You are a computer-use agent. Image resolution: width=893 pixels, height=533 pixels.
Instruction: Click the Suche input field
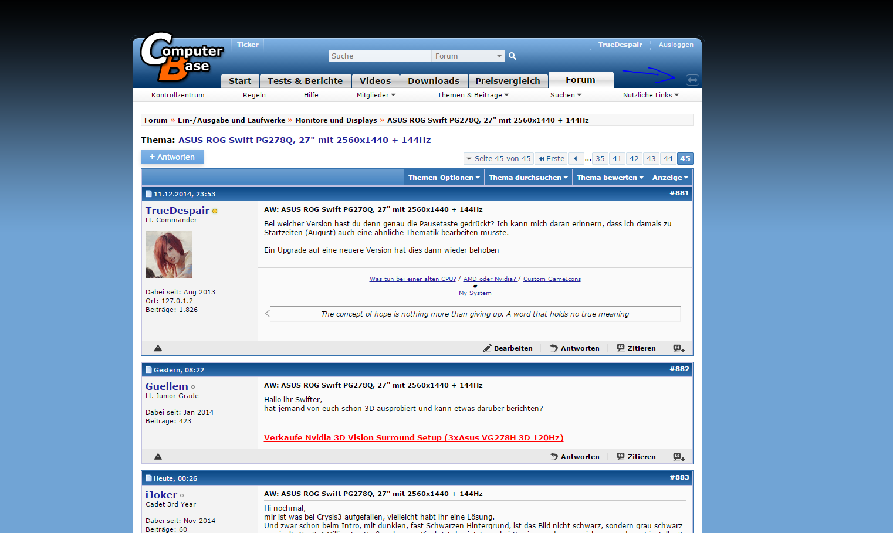tap(380, 56)
